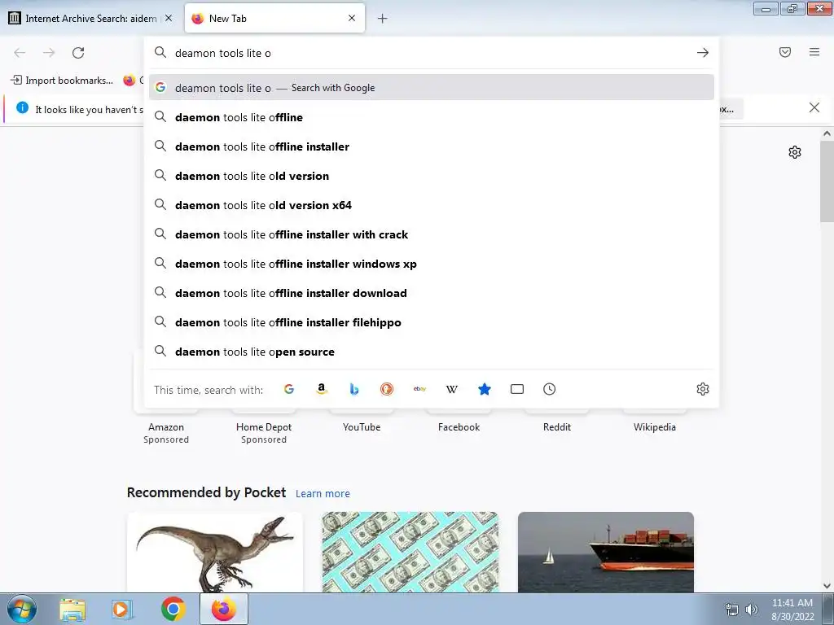Search history clock icon
Image resolution: width=834 pixels, height=625 pixels.
(550, 389)
